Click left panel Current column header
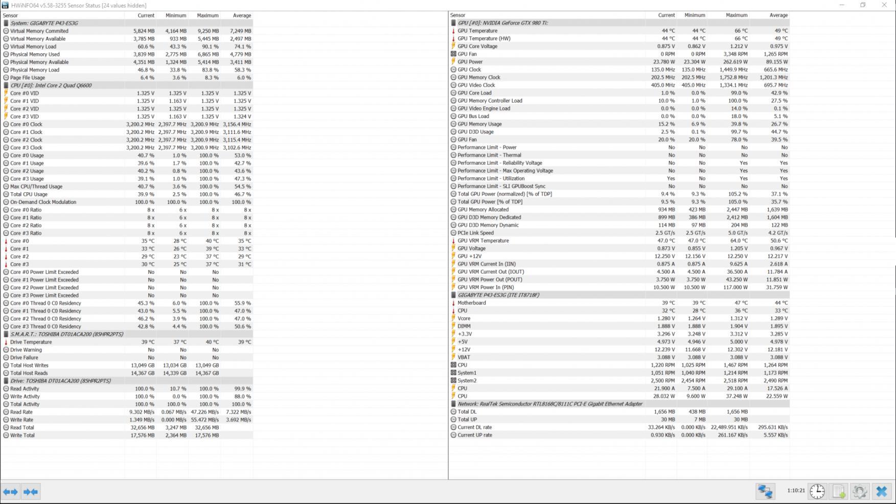The image size is (896, 504). (x=141, y=15)
